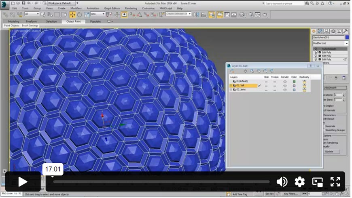Open the Create tab in command panel
Viewport: 352px width, 198px height.
314,31
